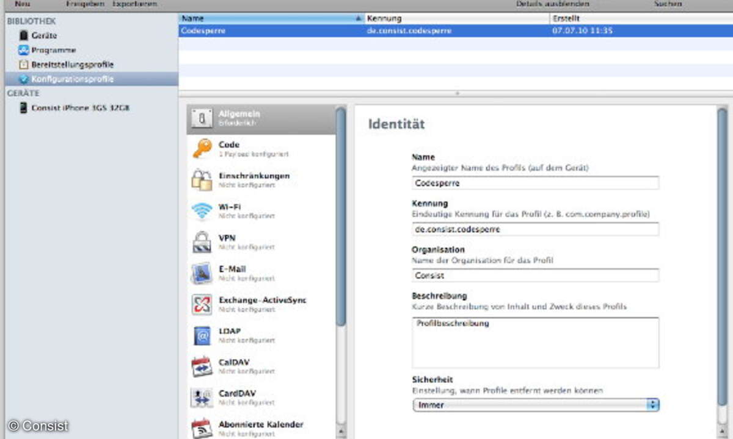
Task: Select the CardDAV contacts icon
Action: click(202, 398)
